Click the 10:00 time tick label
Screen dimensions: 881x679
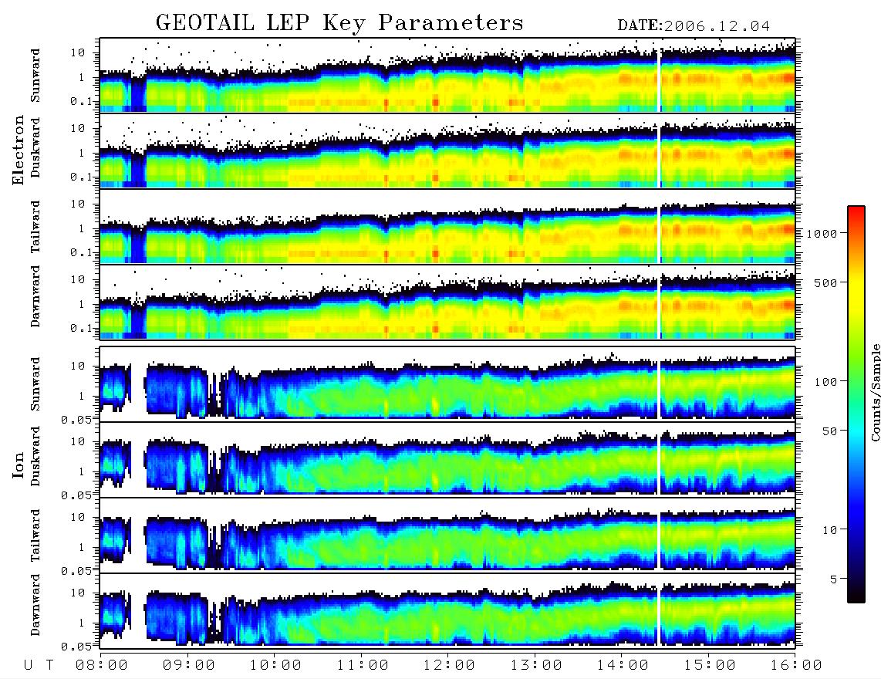(275, 666)
